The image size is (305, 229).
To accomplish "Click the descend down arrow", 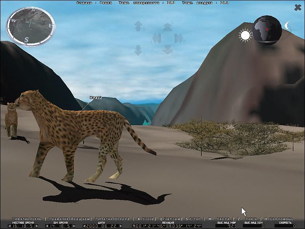I will click(x=138, y=50).
